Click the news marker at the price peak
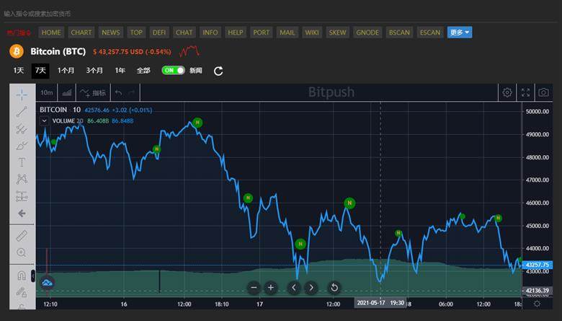This screenshot has height=321, width=562. [197, 123]
